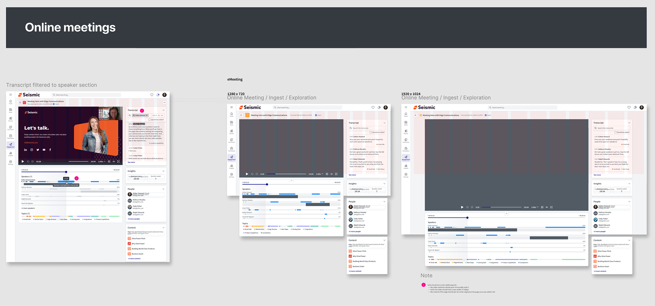This screenshot has width=655, height=306.
Task: Collapse Insights panel in left mockup
Action: coord(163,171)
